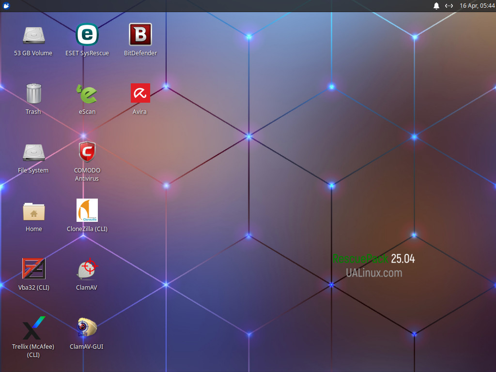496x372 pixels.
Task: Click the "File System" label text
Action: click(33, 170)
